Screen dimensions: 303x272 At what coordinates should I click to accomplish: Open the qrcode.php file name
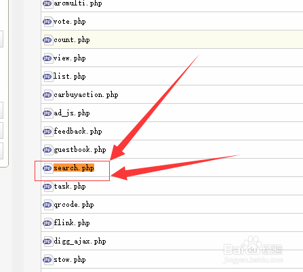click(x=74, y=205)
